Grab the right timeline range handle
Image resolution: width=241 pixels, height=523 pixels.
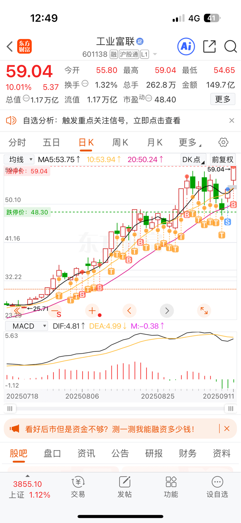(231, 408)
